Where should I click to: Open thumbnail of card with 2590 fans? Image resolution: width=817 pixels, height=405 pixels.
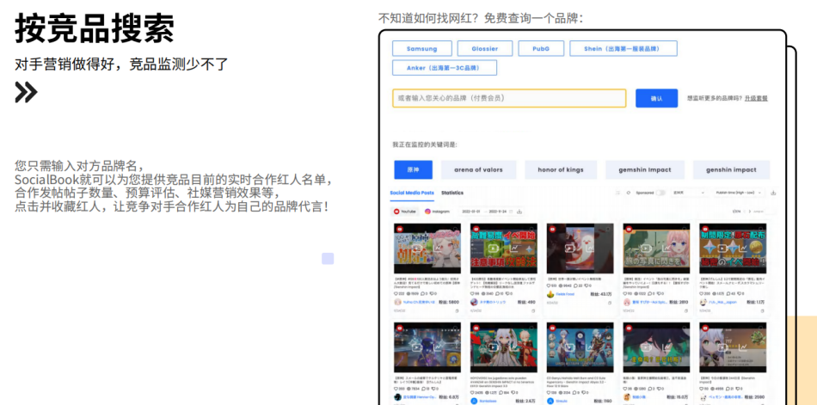tap(733, 347)
